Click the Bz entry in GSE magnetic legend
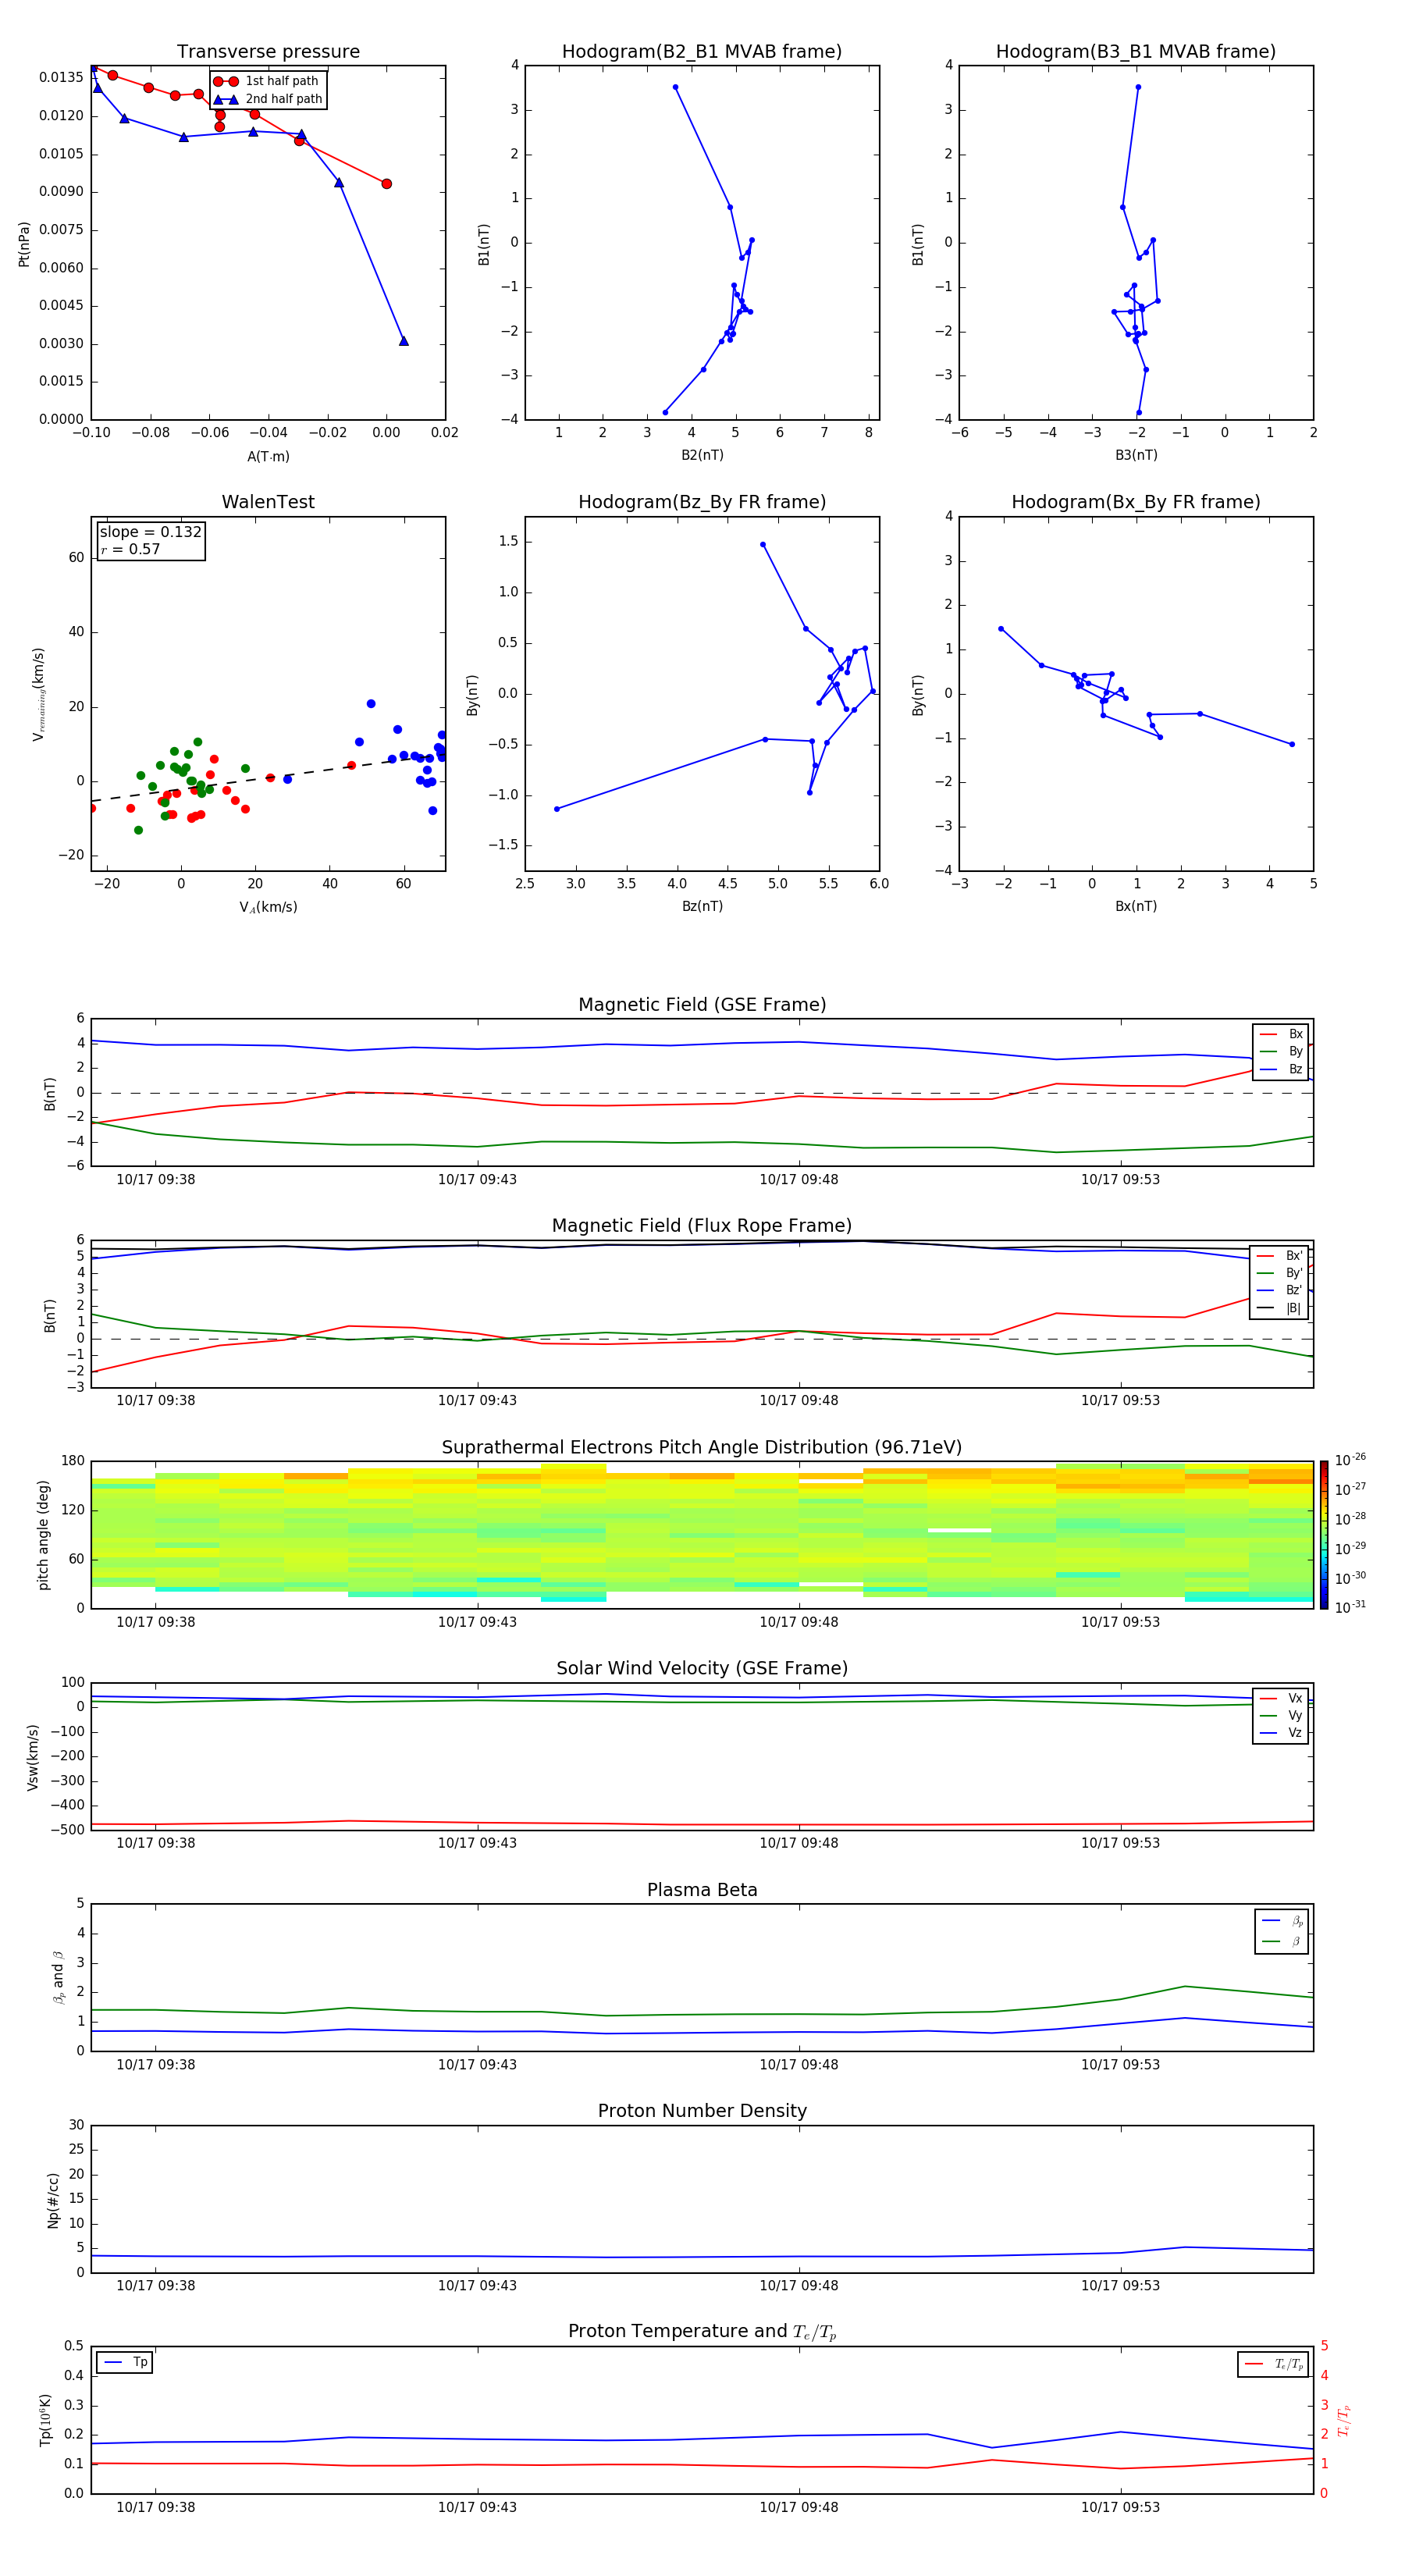Screen dimensions: 1405x2576 1281,1069
